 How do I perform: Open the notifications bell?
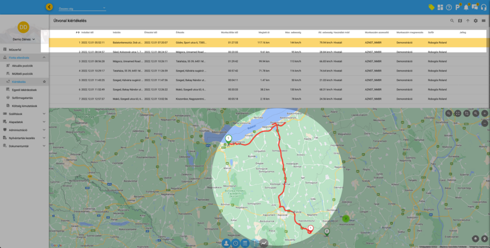466,7
